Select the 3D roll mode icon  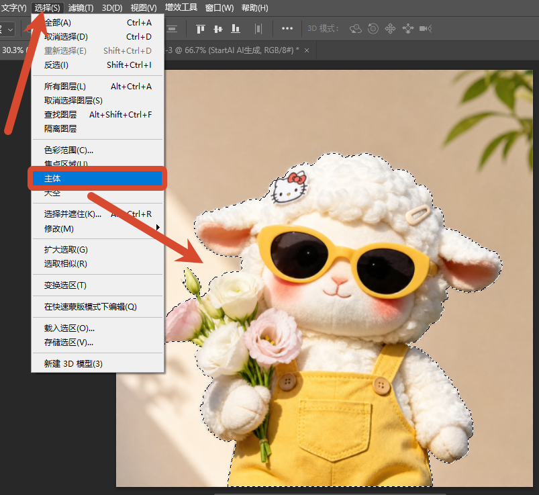[x=373, y=29]
